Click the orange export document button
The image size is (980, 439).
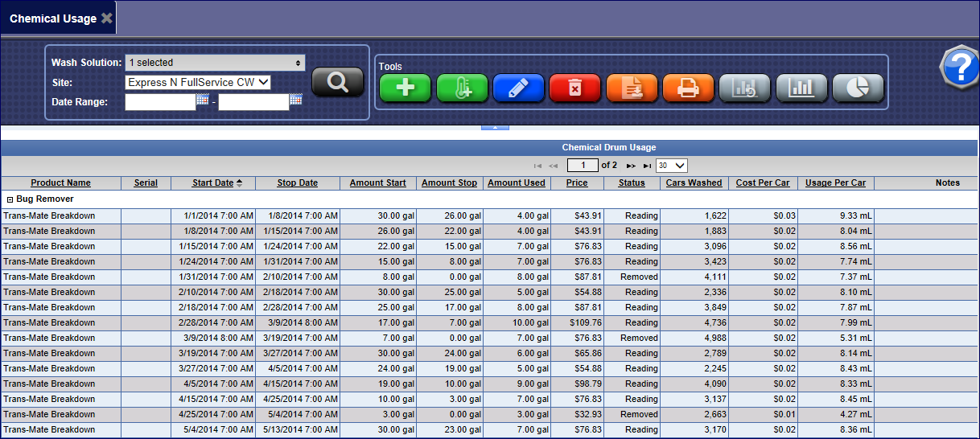[632, 88]
